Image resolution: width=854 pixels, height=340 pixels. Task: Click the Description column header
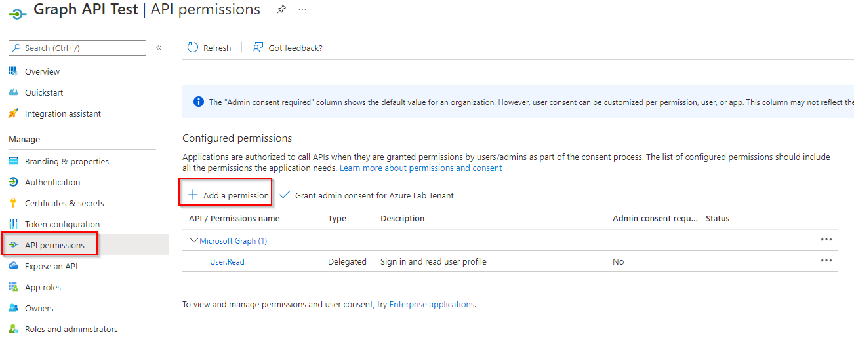(x=403, y=219)
